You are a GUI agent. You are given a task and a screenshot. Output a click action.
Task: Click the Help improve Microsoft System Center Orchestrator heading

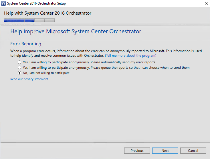point(76,32)
